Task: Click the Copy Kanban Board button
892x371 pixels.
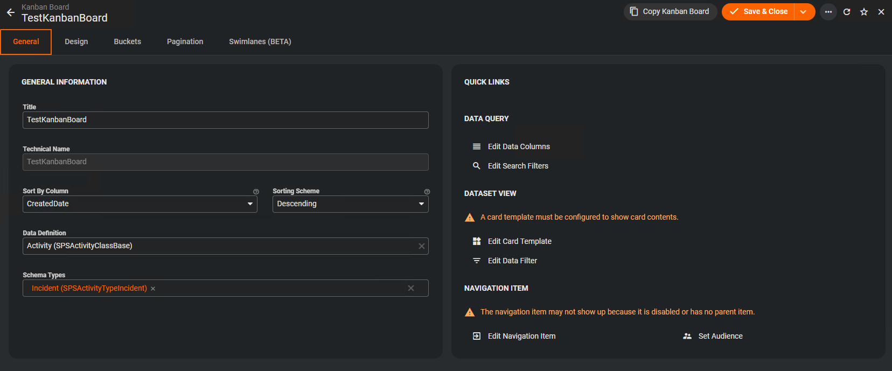Action: tap(670, 12)
